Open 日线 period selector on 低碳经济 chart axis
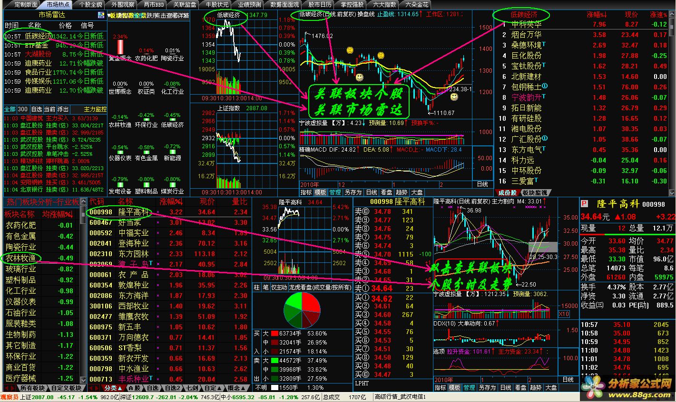Image resolution: width=676 pixels, height=402 pixels. point(482,184)
